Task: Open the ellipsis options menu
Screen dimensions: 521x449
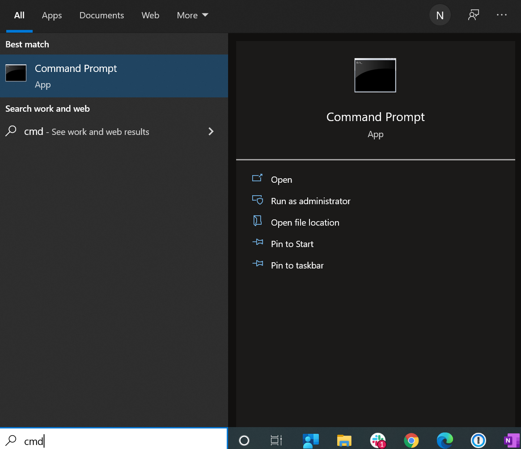Action: [x=501, y=15]
